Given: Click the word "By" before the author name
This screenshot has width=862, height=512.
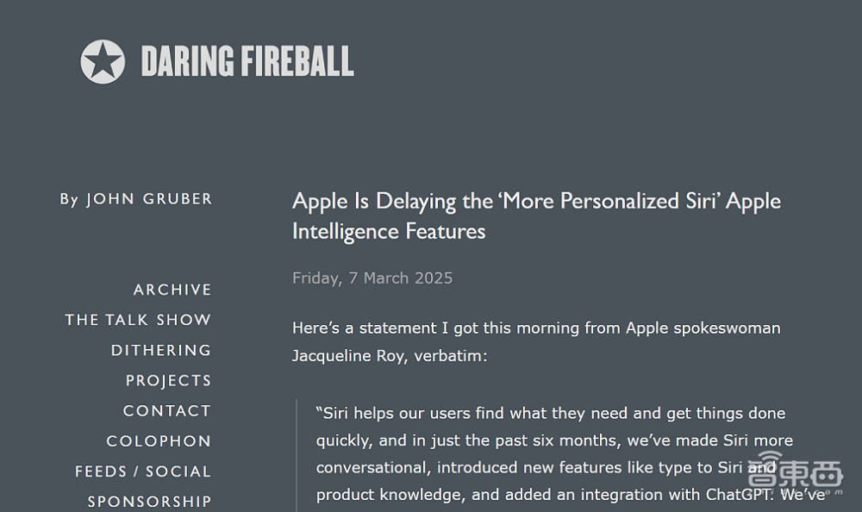Looking at the screenshot, I should point(69,199).
